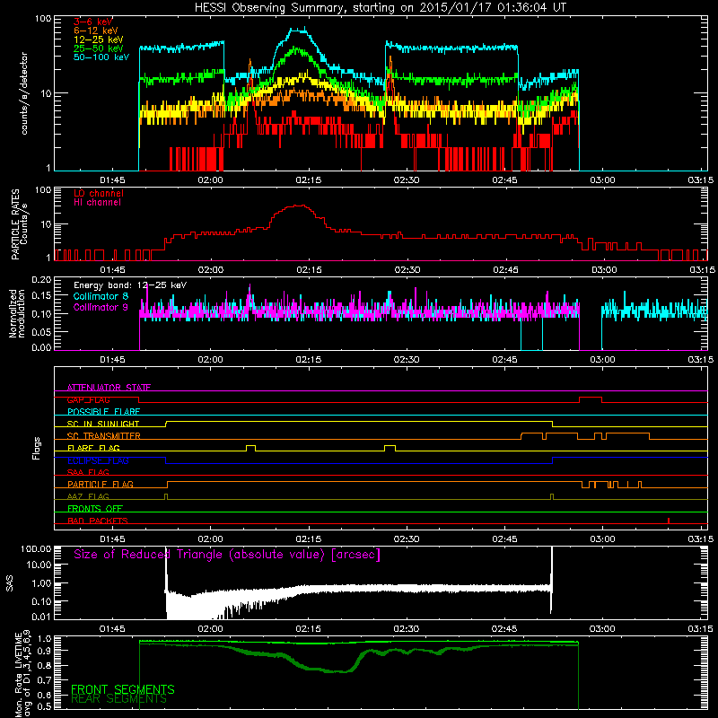Click the SAA_FLAG label
Screen dimensions: 718x718
tap(88, 472)
